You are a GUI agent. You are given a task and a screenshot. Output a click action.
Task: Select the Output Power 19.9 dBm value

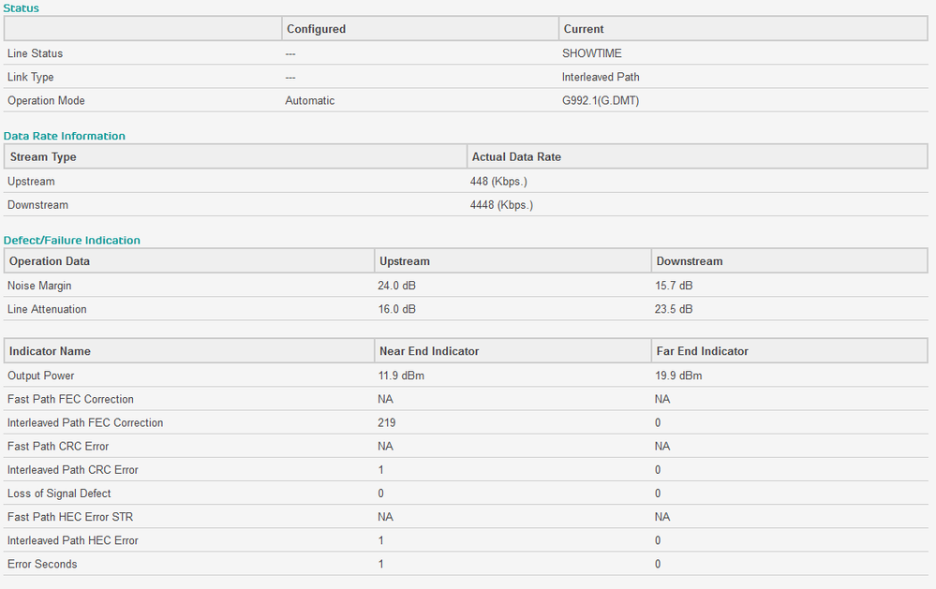(x=678, y=375)
